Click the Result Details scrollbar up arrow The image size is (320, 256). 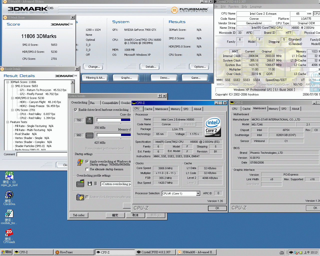coord(73,82)
